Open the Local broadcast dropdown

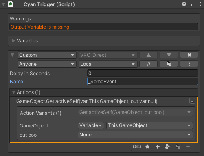108,64
